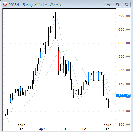
Task: Click the last red candle near 365
Action: (110, 107)
